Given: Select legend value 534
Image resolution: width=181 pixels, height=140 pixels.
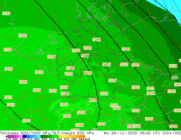Looking at the screenshot, I should point(45,139).
